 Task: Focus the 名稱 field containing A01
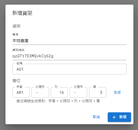tap(69, 69)
